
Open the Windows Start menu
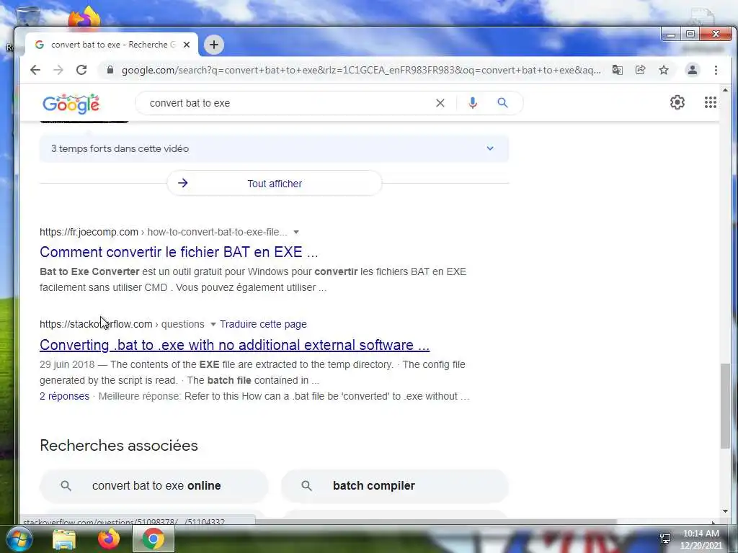(19, 539)
